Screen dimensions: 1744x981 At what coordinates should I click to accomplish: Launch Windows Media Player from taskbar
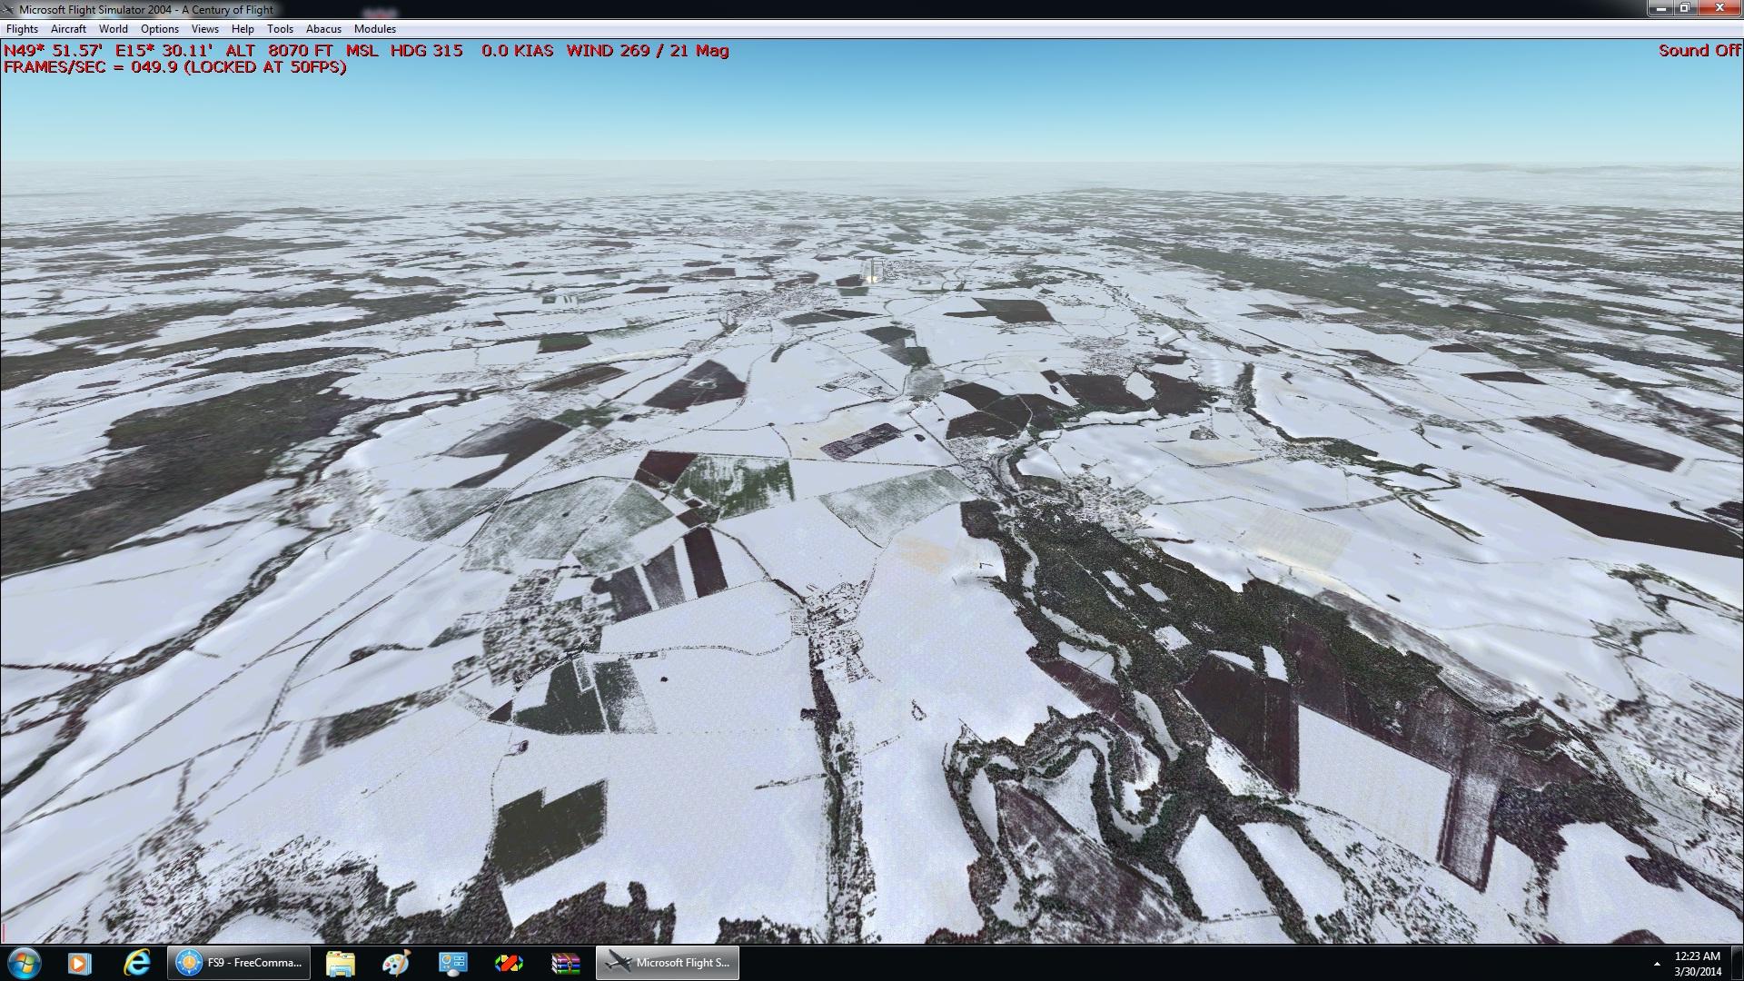click(80, 963)
